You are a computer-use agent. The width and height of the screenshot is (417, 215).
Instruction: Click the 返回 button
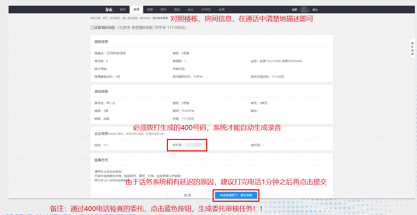[x=187, y=195]
